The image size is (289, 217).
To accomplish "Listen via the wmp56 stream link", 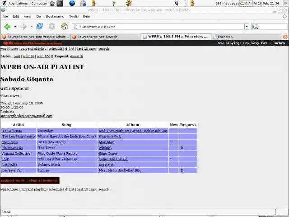I will (28, 56).
